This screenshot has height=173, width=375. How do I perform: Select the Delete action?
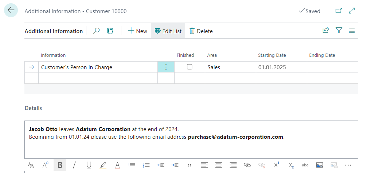click(201, 31)
